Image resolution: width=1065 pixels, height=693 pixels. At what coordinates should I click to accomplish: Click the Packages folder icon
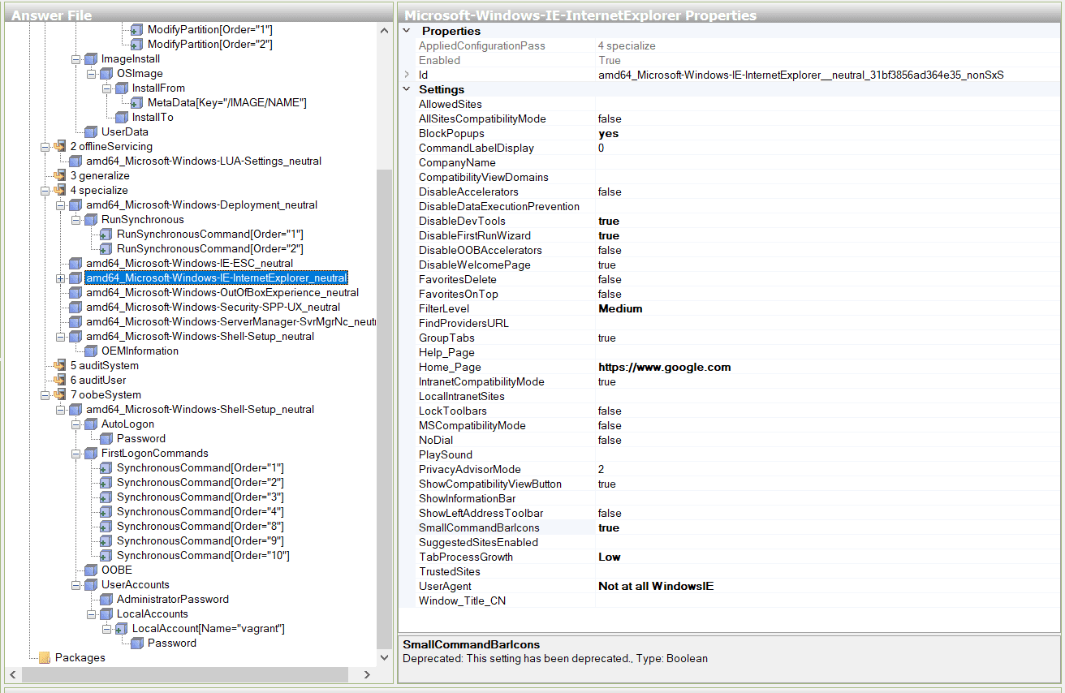tap(45, 657)
